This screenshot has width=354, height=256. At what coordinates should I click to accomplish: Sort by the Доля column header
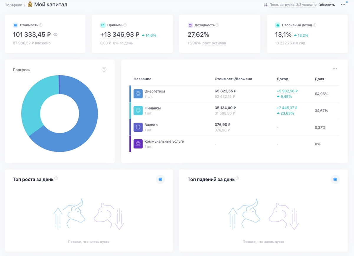[x=319, y=79]
